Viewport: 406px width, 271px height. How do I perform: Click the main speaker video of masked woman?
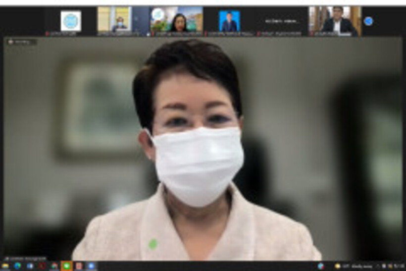pyautogui.click(x=203, y=149)
